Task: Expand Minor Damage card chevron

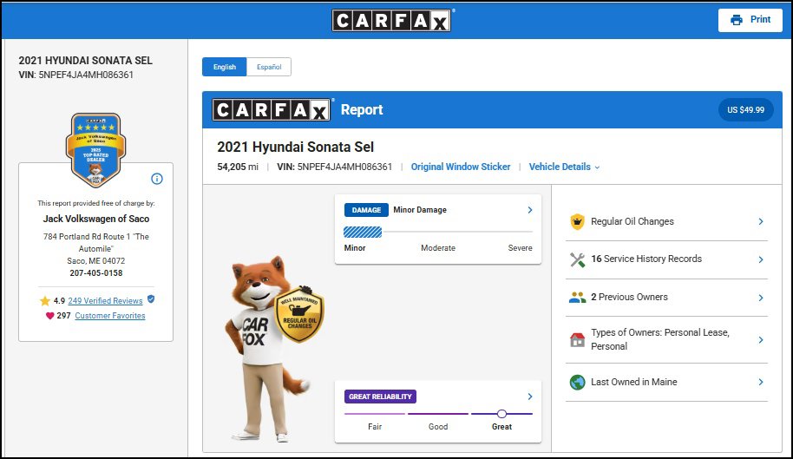Action: [x=530, y=210]
